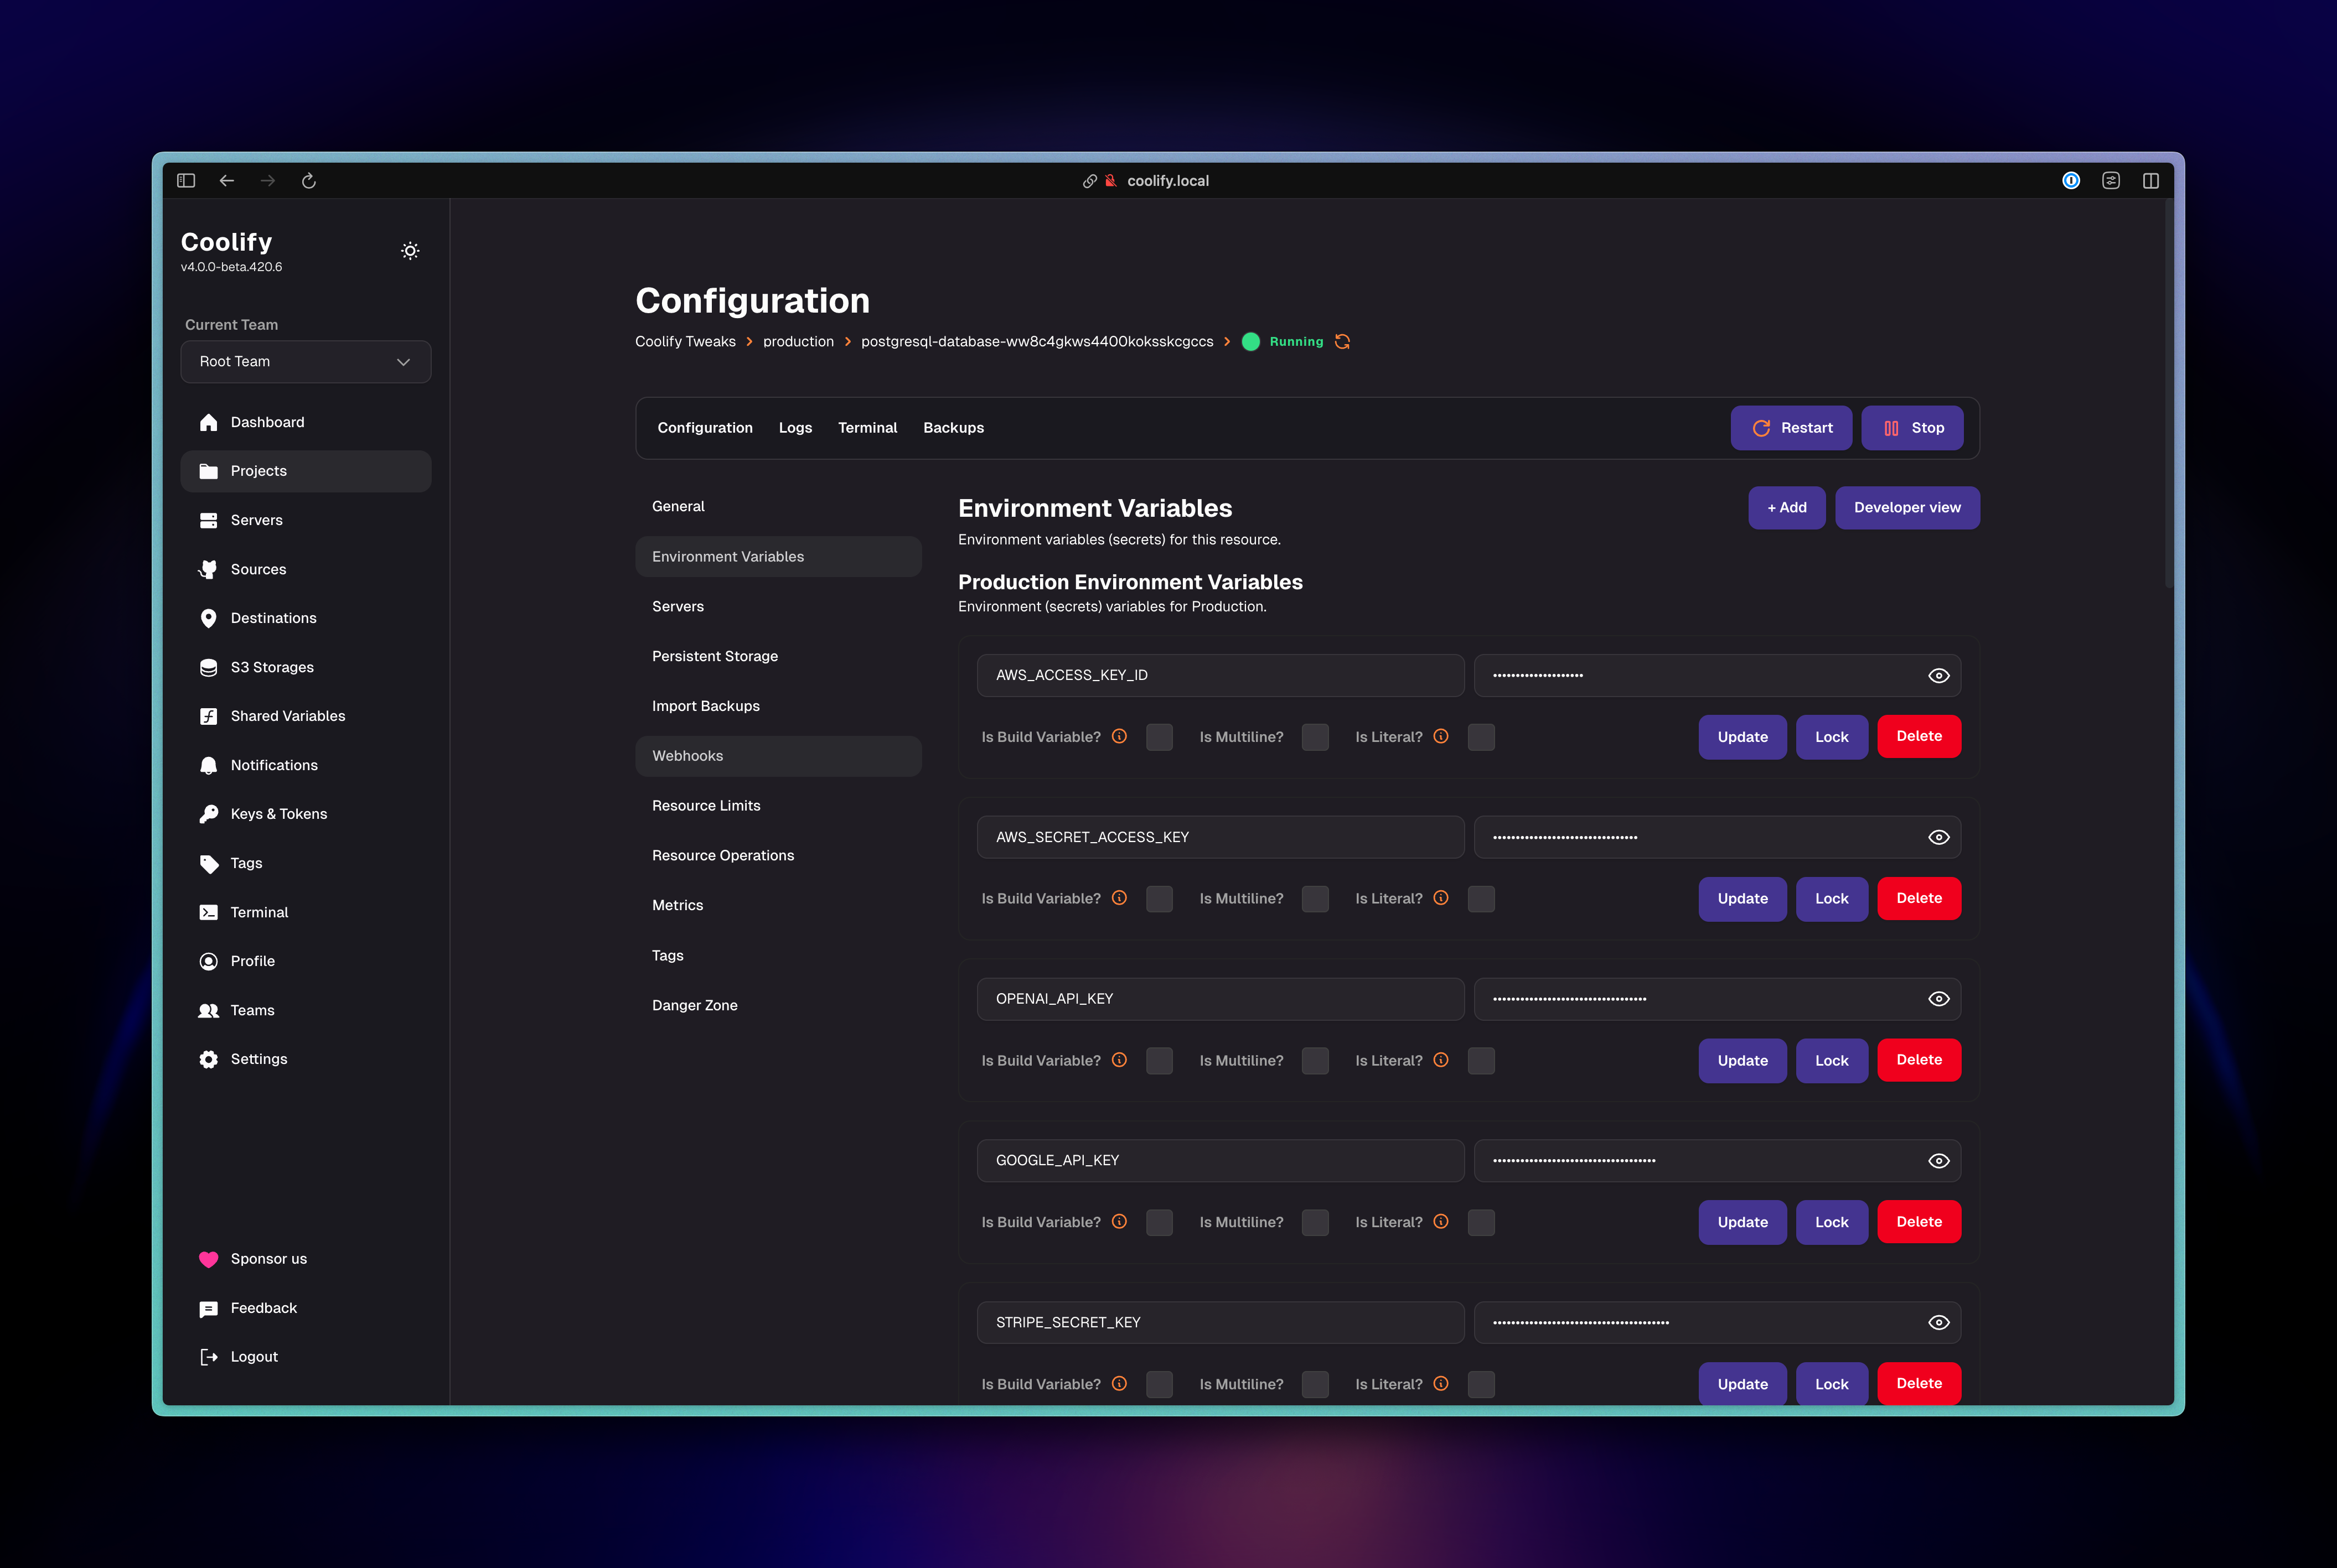Click the Sponsor us heart icon
Image resolution: width=2337 pixels, height=1568 pixels.
[208, 1259]
